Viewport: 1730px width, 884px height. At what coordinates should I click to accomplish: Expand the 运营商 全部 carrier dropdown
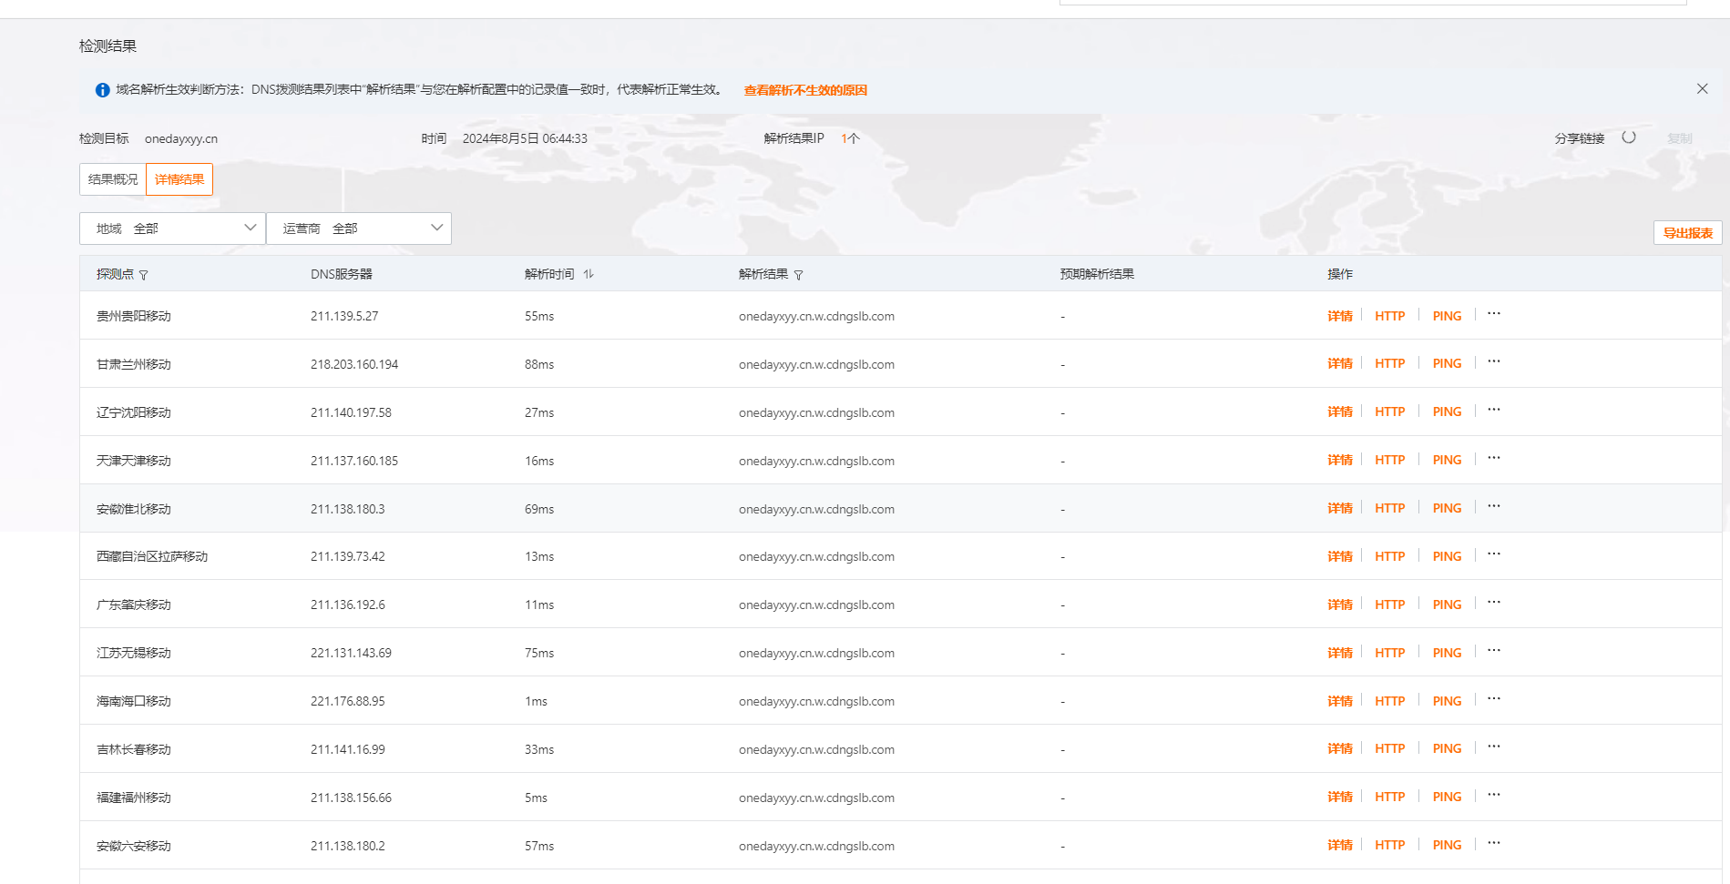tap(359, 229)
